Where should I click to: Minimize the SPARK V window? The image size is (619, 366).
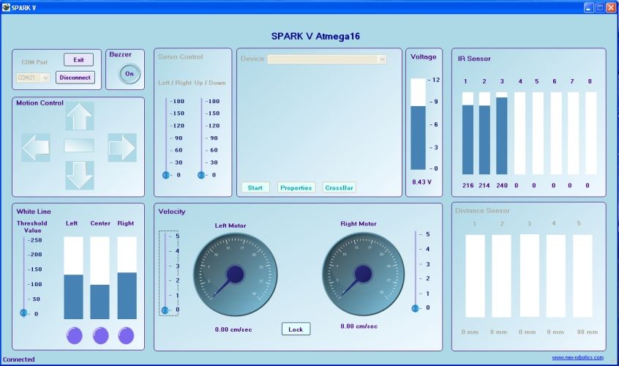pyautogui.click(x=588, y=7)
